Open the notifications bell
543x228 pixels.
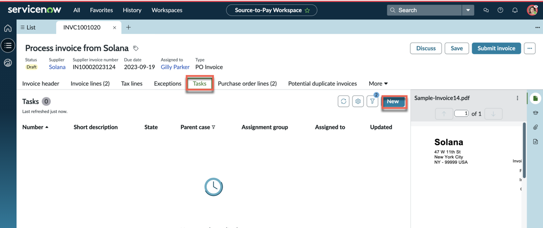[515, 10]
